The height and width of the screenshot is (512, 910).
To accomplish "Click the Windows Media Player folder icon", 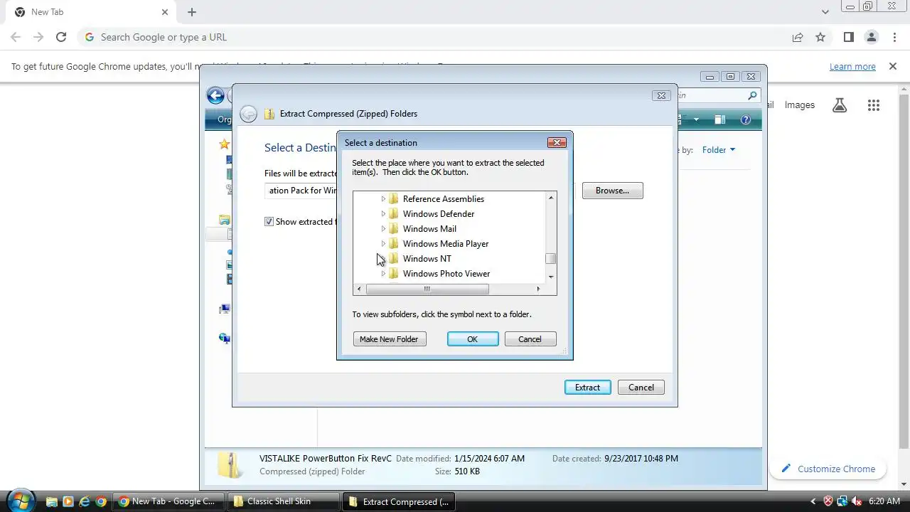I will point(394,244).
